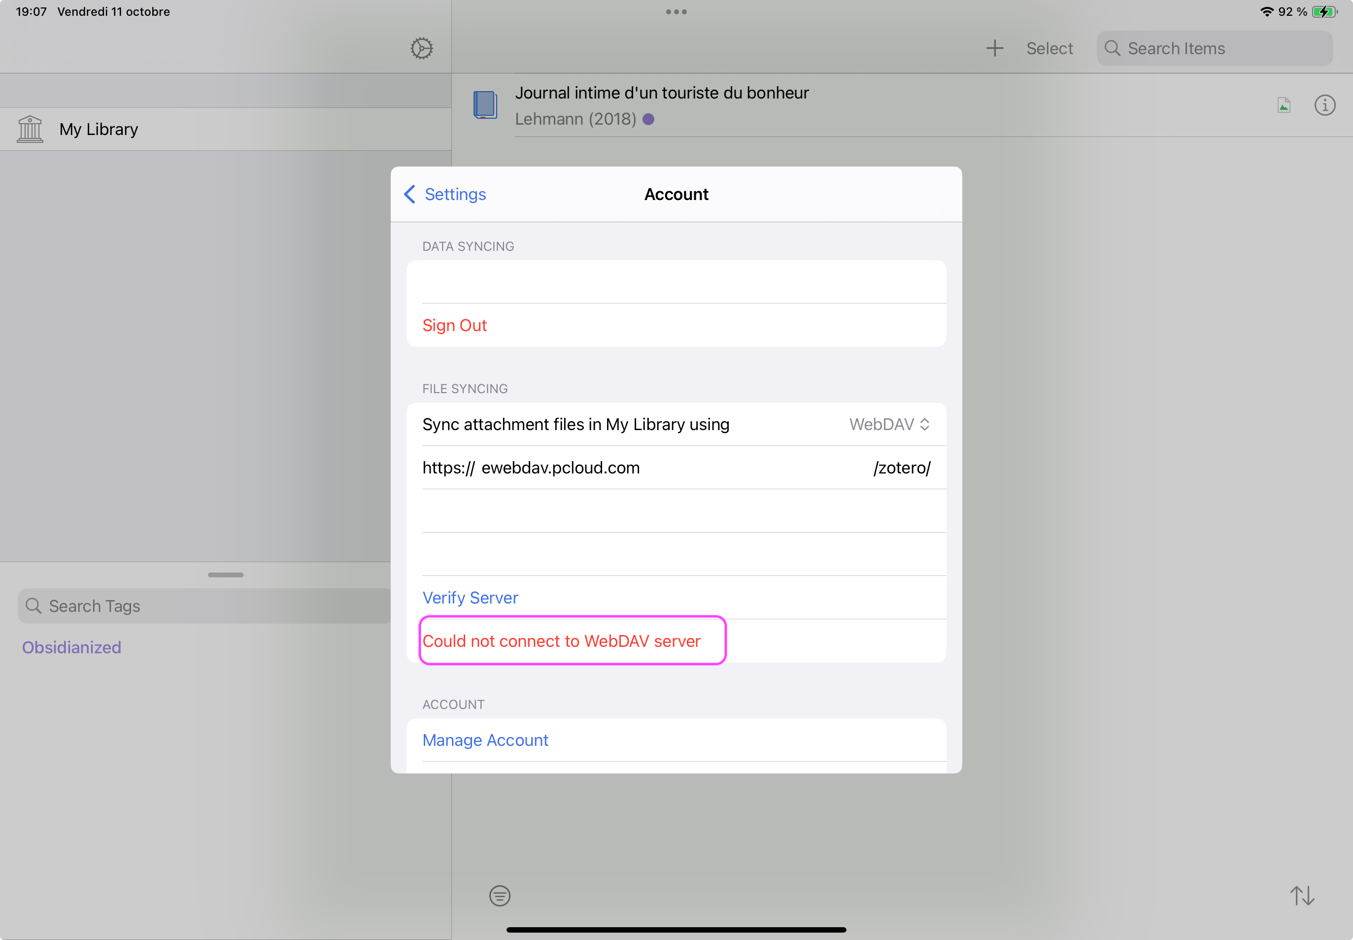This screenshot has width=1353, height=940.
Task: Open the sync settings gear icon
Action: (421, 48)
